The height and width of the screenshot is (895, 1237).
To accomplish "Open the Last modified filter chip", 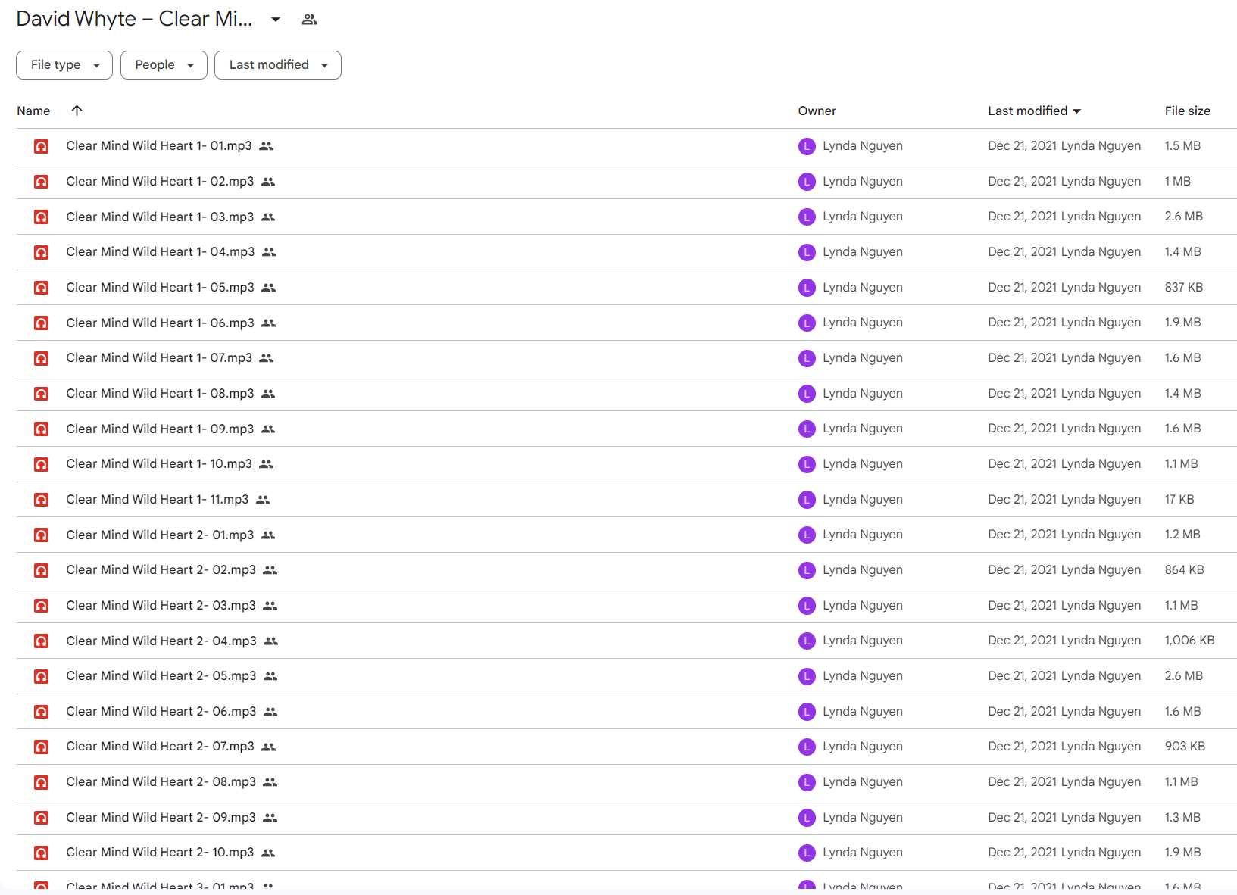I will (278, 65).
